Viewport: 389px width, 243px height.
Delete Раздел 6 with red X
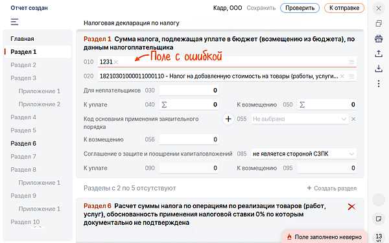tap(351, 207)
